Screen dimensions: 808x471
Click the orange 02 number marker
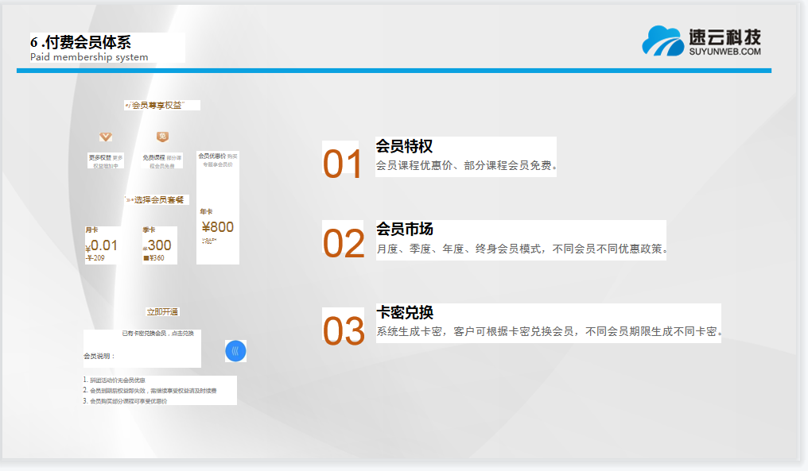[343, 243]
